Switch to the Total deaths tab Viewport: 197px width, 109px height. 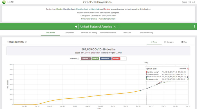[x=50, y=33]
